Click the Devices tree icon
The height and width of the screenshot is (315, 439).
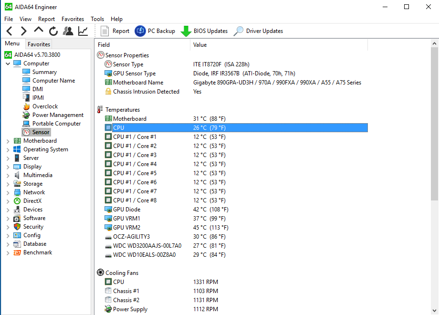(x=17, y=210)
